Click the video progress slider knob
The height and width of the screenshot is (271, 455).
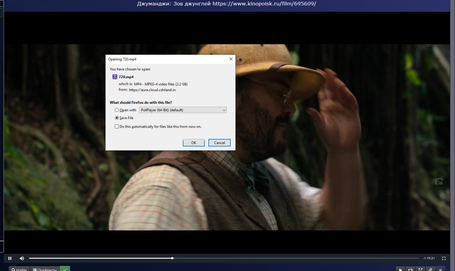(x=172, y=258)
